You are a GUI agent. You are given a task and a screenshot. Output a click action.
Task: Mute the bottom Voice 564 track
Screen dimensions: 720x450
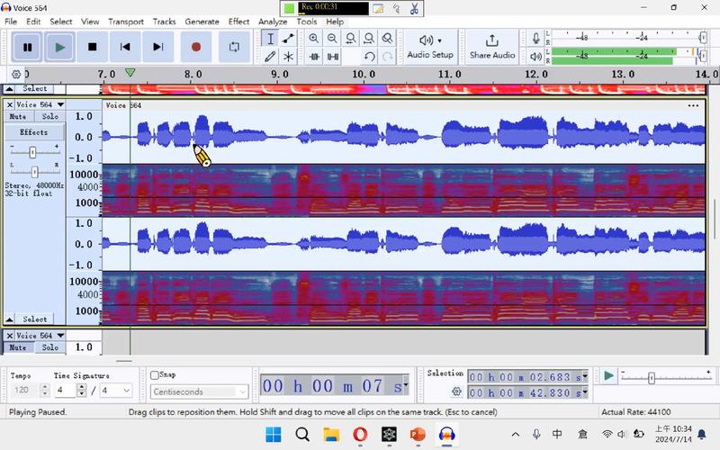tap(18, 347)
